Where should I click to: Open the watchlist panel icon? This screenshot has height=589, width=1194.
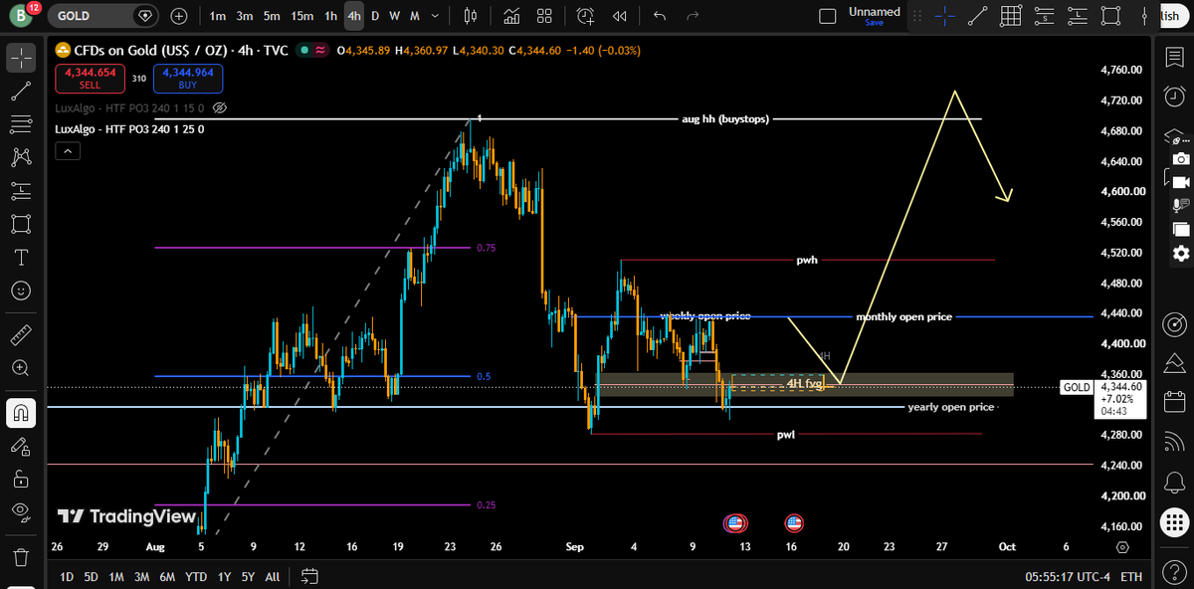(x=1174, y=58)
